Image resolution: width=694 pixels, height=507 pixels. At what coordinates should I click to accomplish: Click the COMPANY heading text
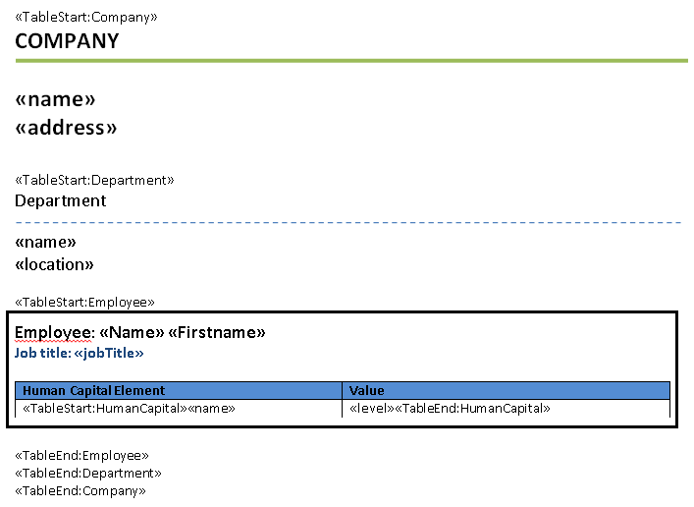(67, 41)
